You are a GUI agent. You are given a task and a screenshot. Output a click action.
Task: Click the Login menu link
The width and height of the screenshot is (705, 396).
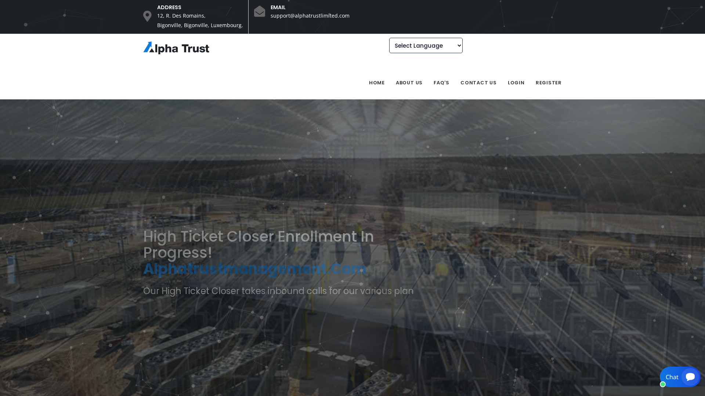click(x=516, y=83)
